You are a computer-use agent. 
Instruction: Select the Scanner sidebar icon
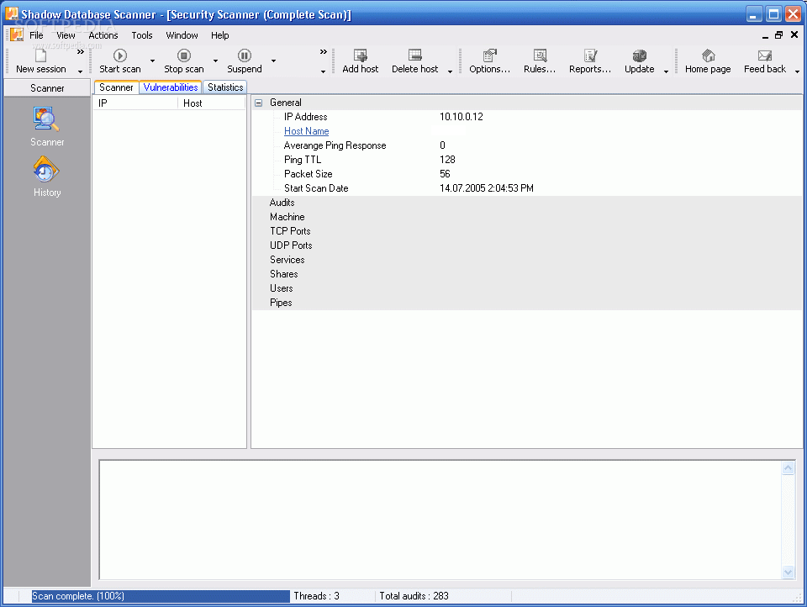coord(46,119)
